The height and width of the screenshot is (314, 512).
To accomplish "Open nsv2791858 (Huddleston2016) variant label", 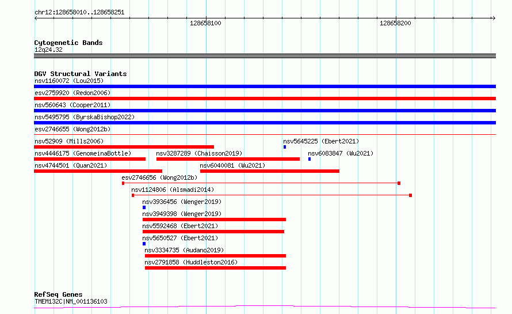I will (x=191, y=262).
